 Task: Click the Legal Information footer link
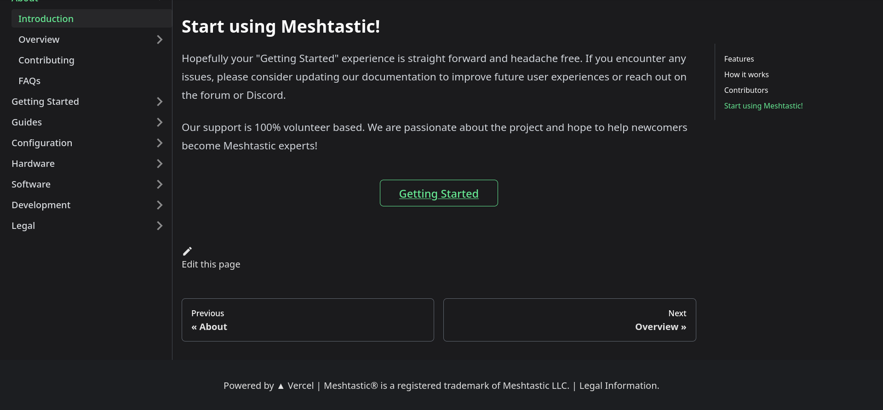pos(618,386)
